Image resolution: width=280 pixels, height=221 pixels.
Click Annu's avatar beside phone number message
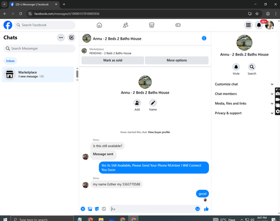[86, 185]
